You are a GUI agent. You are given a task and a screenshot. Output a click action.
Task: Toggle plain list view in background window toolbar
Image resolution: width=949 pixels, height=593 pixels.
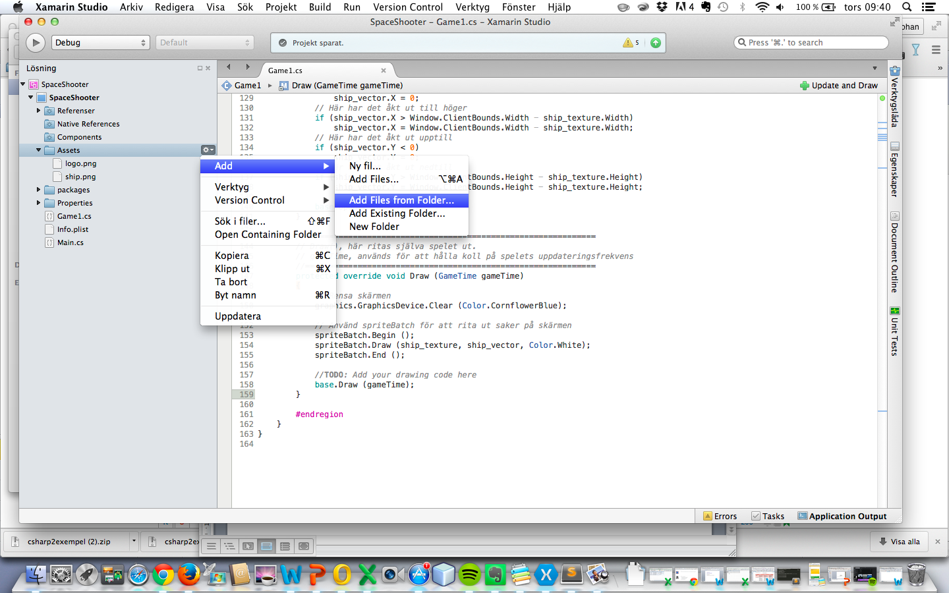click(211, 546)
